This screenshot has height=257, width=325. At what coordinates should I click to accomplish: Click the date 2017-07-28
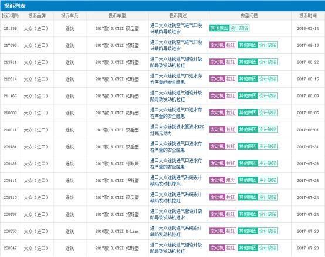pyautogui.click(x=308, y=164)
